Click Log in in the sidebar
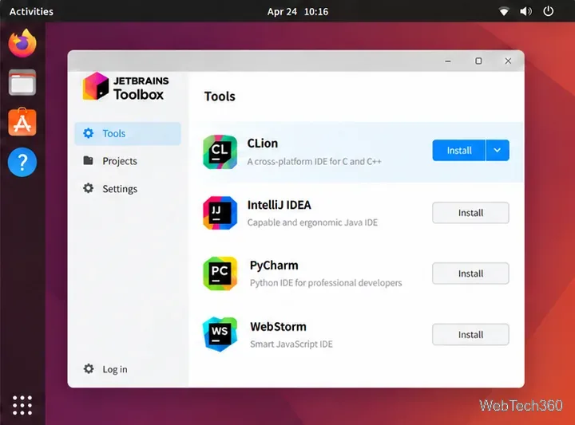The width and height of the screenshot is (575, 425). click(x=115, y=369)
